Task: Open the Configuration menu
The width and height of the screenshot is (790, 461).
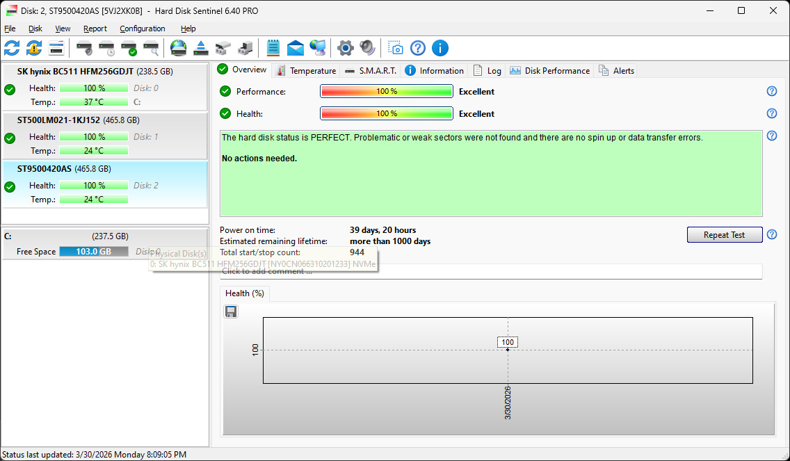Action: 142,29
